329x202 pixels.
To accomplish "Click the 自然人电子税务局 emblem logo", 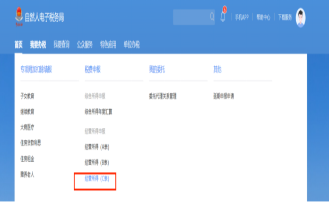I will 19,16.
